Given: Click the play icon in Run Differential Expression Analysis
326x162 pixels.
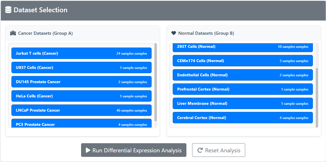Looking at the screenshot, I should tap(88, 150).
